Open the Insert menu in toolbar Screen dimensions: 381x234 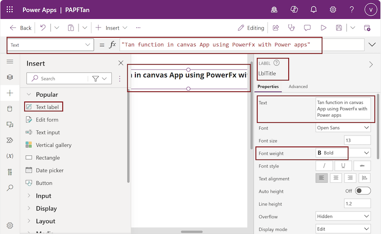tap(111, 28)
